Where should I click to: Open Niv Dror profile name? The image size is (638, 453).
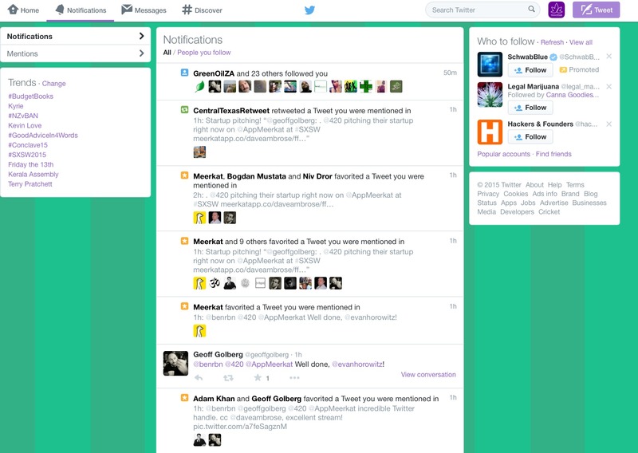point(317,176)
